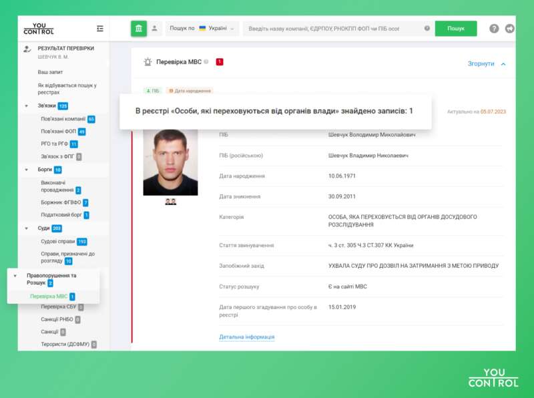The image size is (534, 398).
Task: Click the YouControl logo in sidebar header
Action: [39, 29]
